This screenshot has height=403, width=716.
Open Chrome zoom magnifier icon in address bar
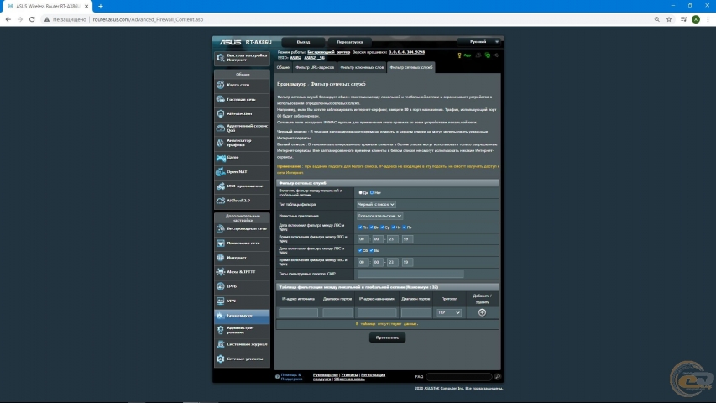[656, 19]
